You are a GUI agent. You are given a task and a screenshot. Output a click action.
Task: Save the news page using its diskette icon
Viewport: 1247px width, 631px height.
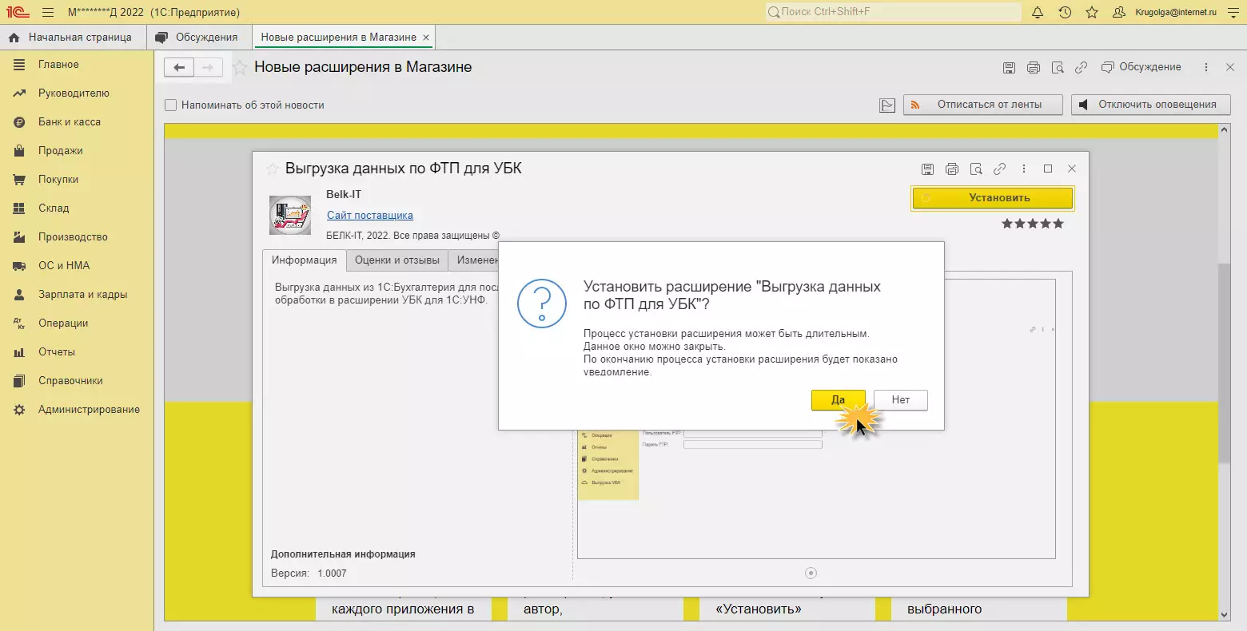click(x=1009, y=68)
